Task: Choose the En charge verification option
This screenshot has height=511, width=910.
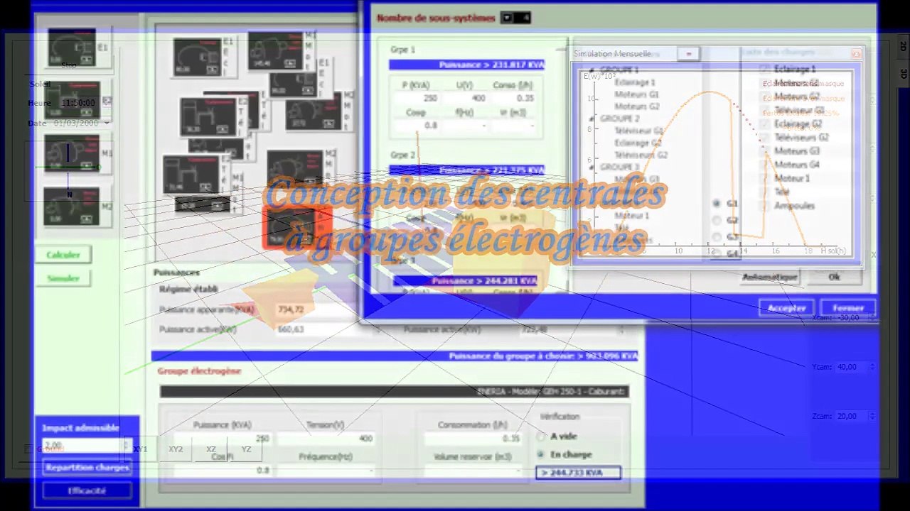Action: (542, 454)
